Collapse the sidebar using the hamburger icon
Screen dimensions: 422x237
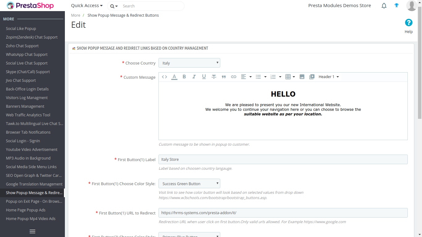coord(32,231)
